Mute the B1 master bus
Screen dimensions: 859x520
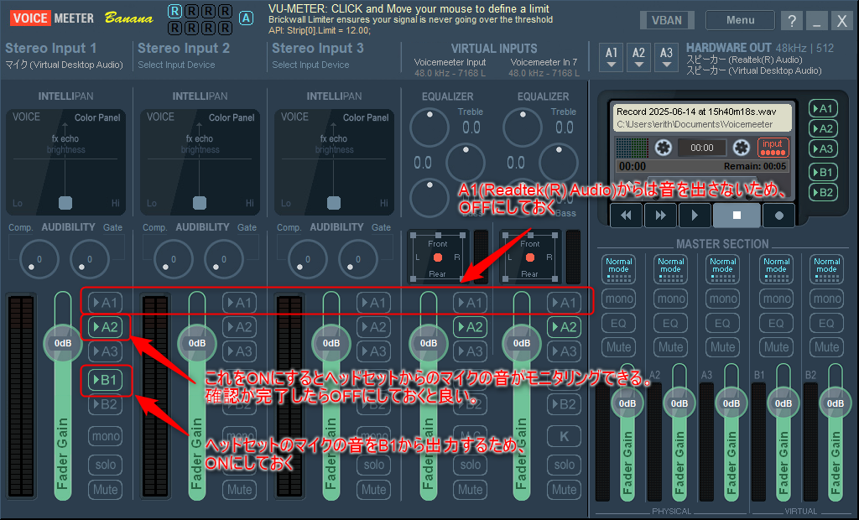pyautogui.click(x=776, y=347)
